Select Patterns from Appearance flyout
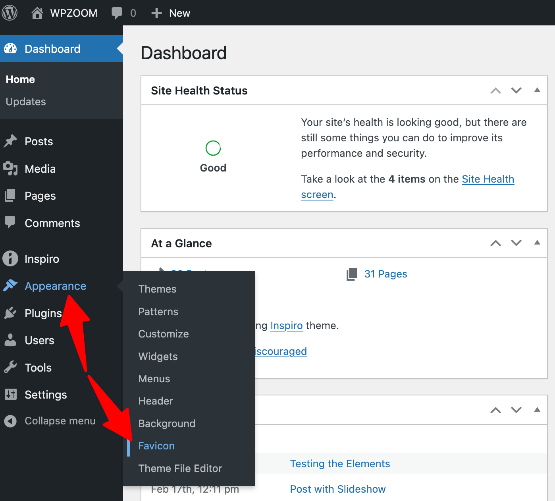Viewport: 555px width, 501px height. [158, 312]
